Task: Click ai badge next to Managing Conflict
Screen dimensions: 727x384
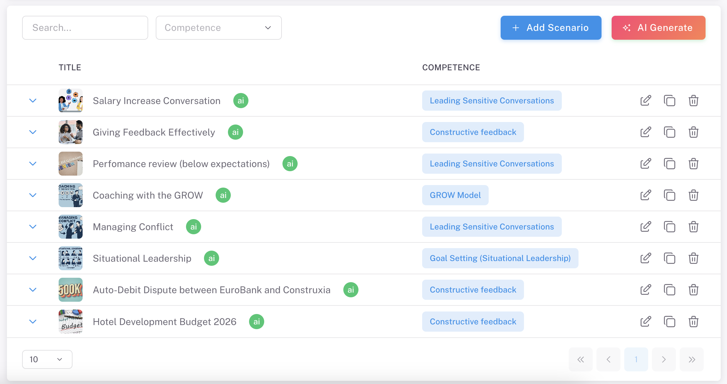Action: (194, 227)
